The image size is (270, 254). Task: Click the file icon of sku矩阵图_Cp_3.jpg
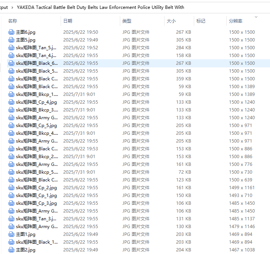tap(11, 203)
